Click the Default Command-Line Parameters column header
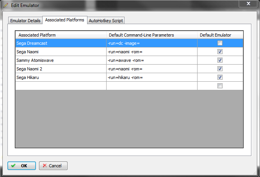Viewport: 260px width, 177px height. point(152,35)
